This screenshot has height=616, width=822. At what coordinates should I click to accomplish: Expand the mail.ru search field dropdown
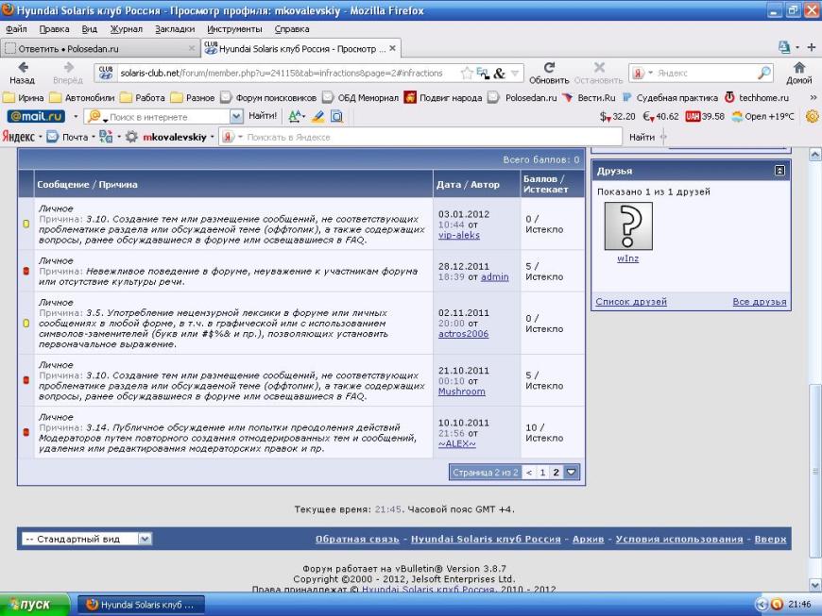click(x=236, y=117)
